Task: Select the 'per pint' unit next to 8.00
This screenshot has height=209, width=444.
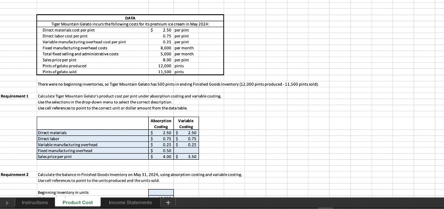Action: click(x=182, y=60)
